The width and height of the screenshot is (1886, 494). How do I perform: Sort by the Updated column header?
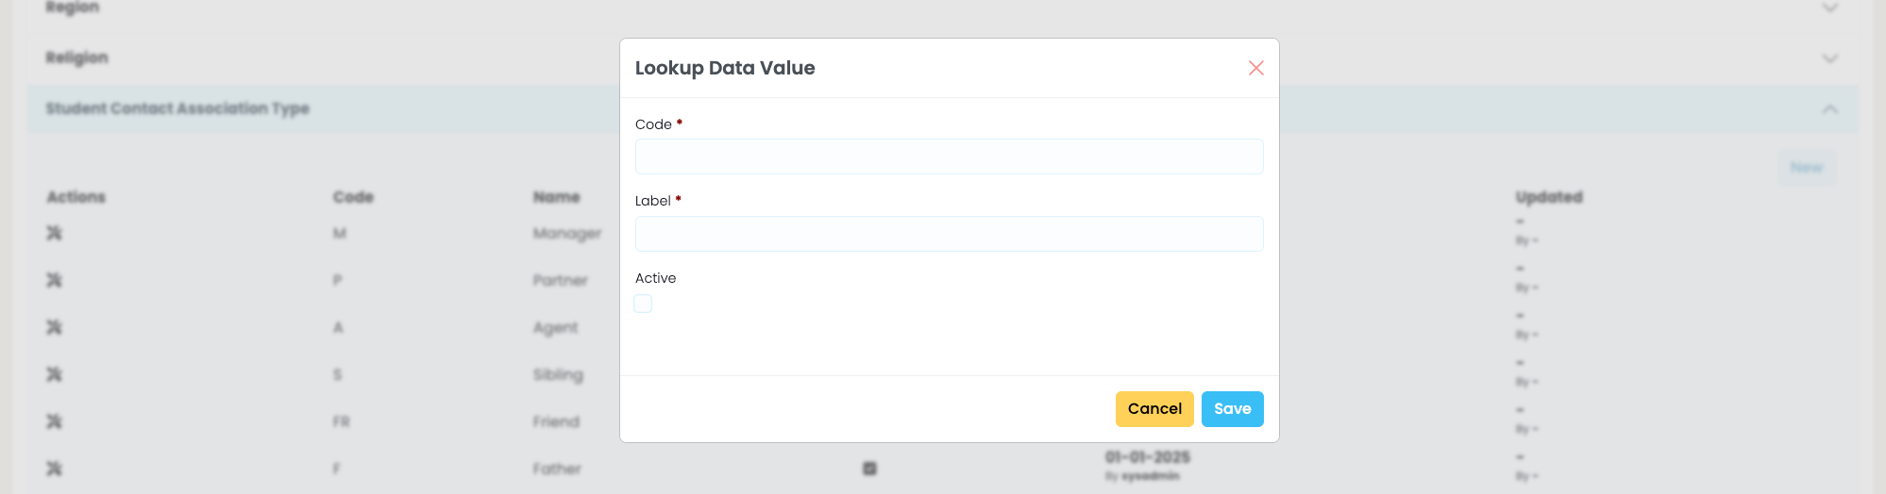[1549, 197]
